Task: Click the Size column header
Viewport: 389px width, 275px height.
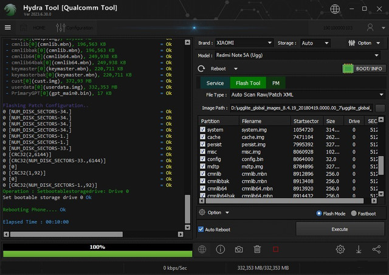Action: click(x=334, y=121)
